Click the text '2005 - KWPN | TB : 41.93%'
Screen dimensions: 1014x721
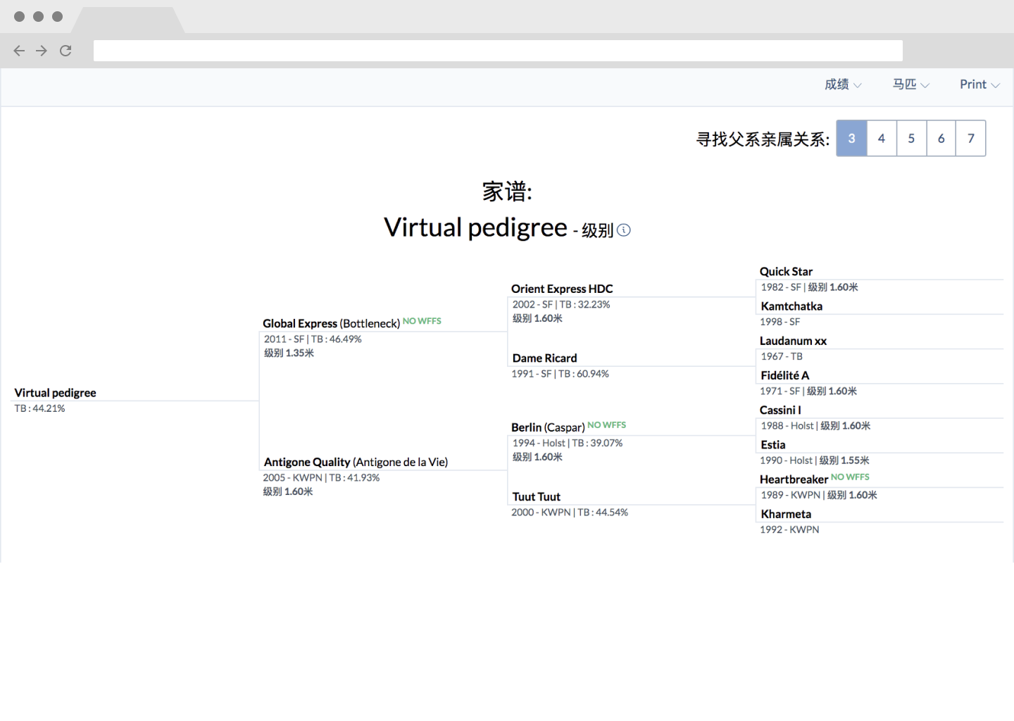point(321,478)
